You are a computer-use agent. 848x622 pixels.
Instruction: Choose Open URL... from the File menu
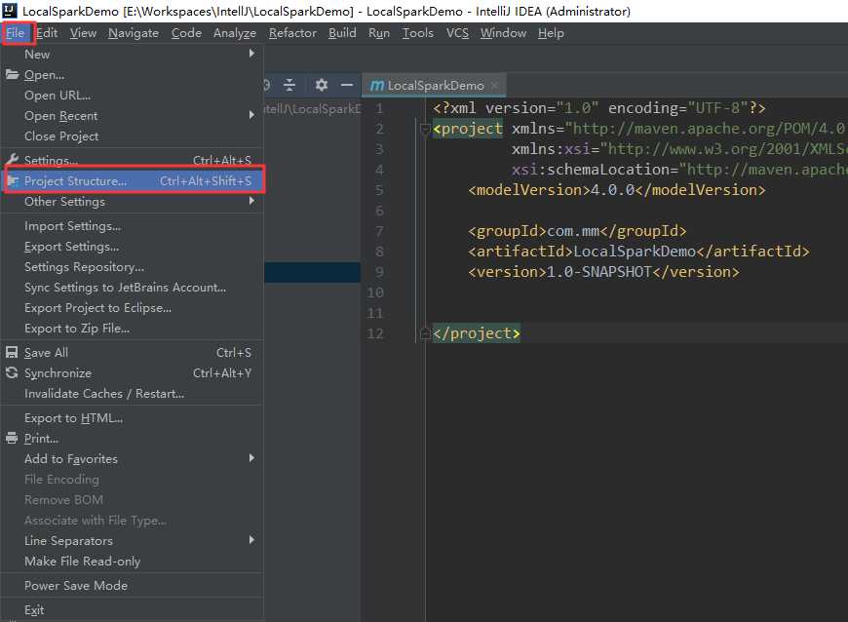click(x=132, y=96)
